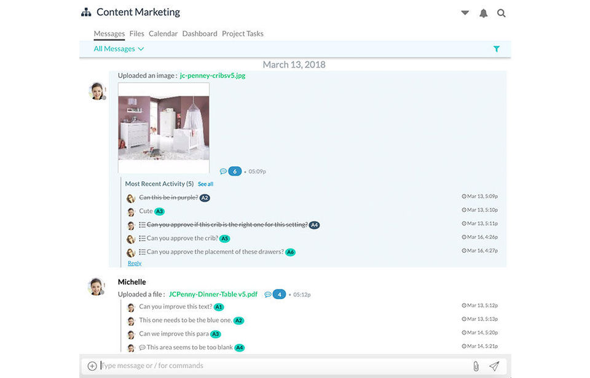Click the avatar beside the crib image upload
Viewport: 590px width, 378px height.
tap(97, 91)
